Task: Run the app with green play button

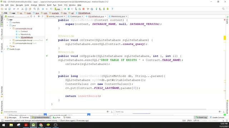Action: point(65,9)
